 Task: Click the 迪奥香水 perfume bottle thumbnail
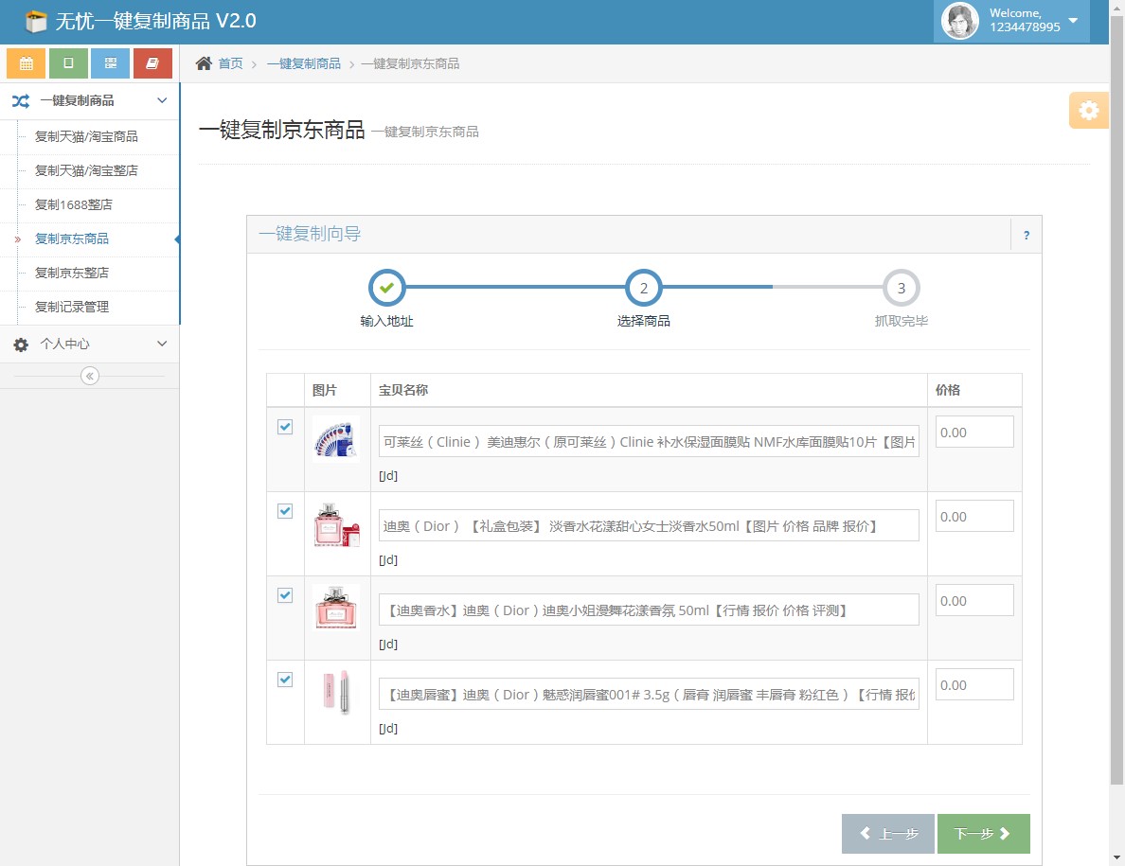[336, 608]
